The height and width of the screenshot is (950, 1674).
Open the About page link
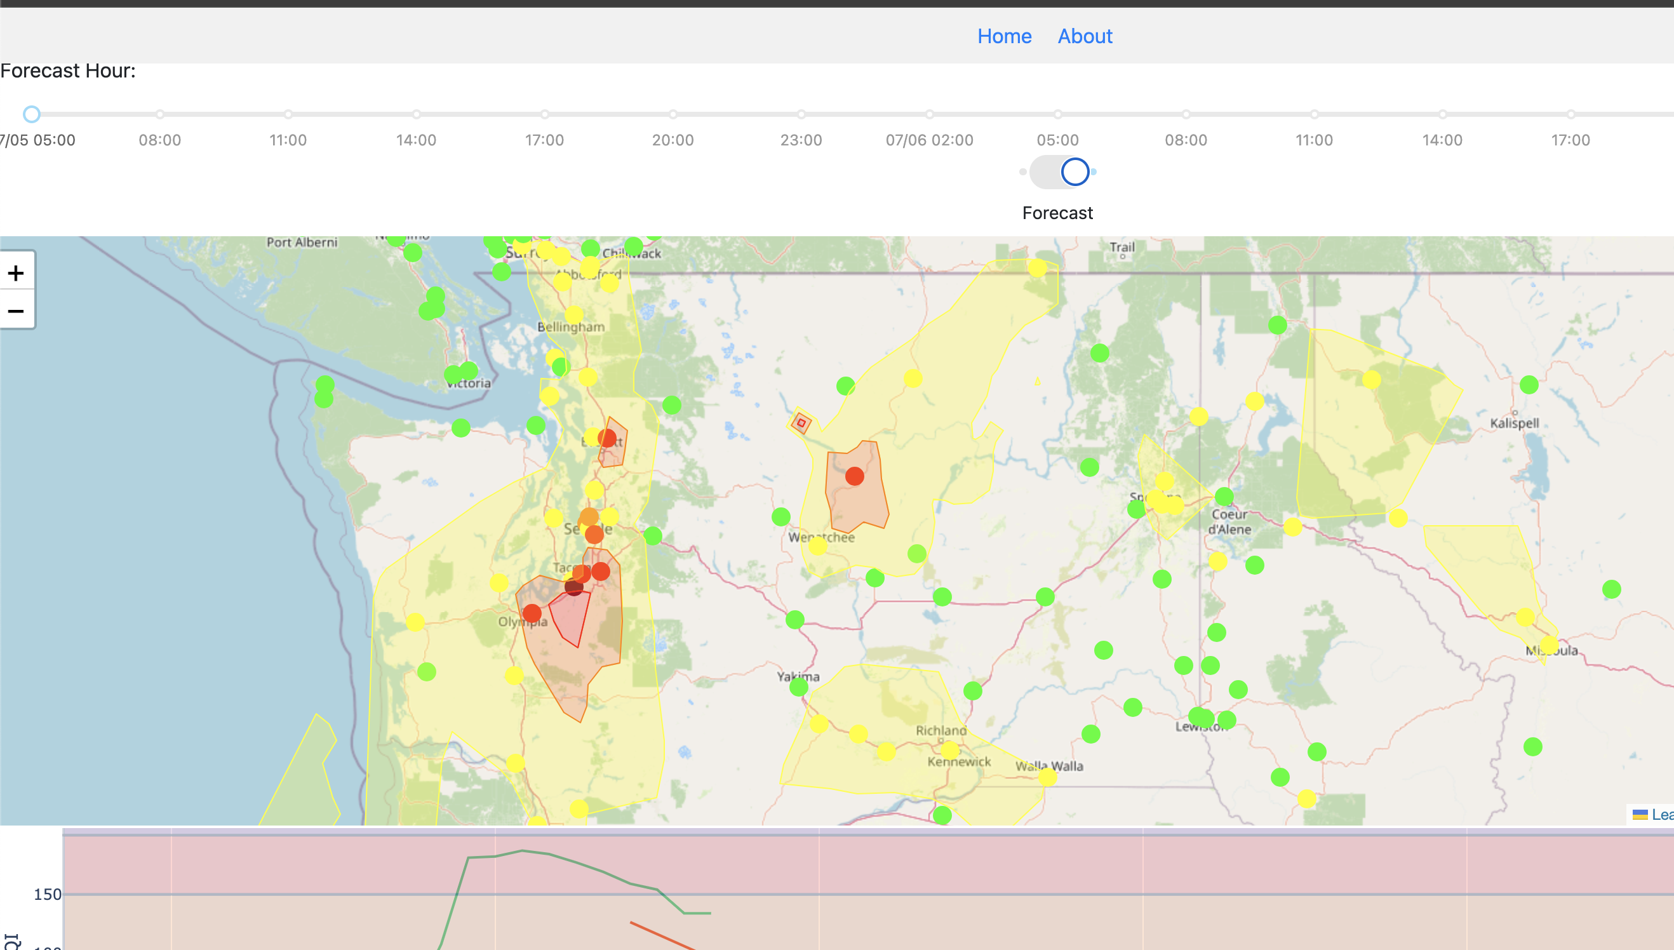(x=1084, y=36)
